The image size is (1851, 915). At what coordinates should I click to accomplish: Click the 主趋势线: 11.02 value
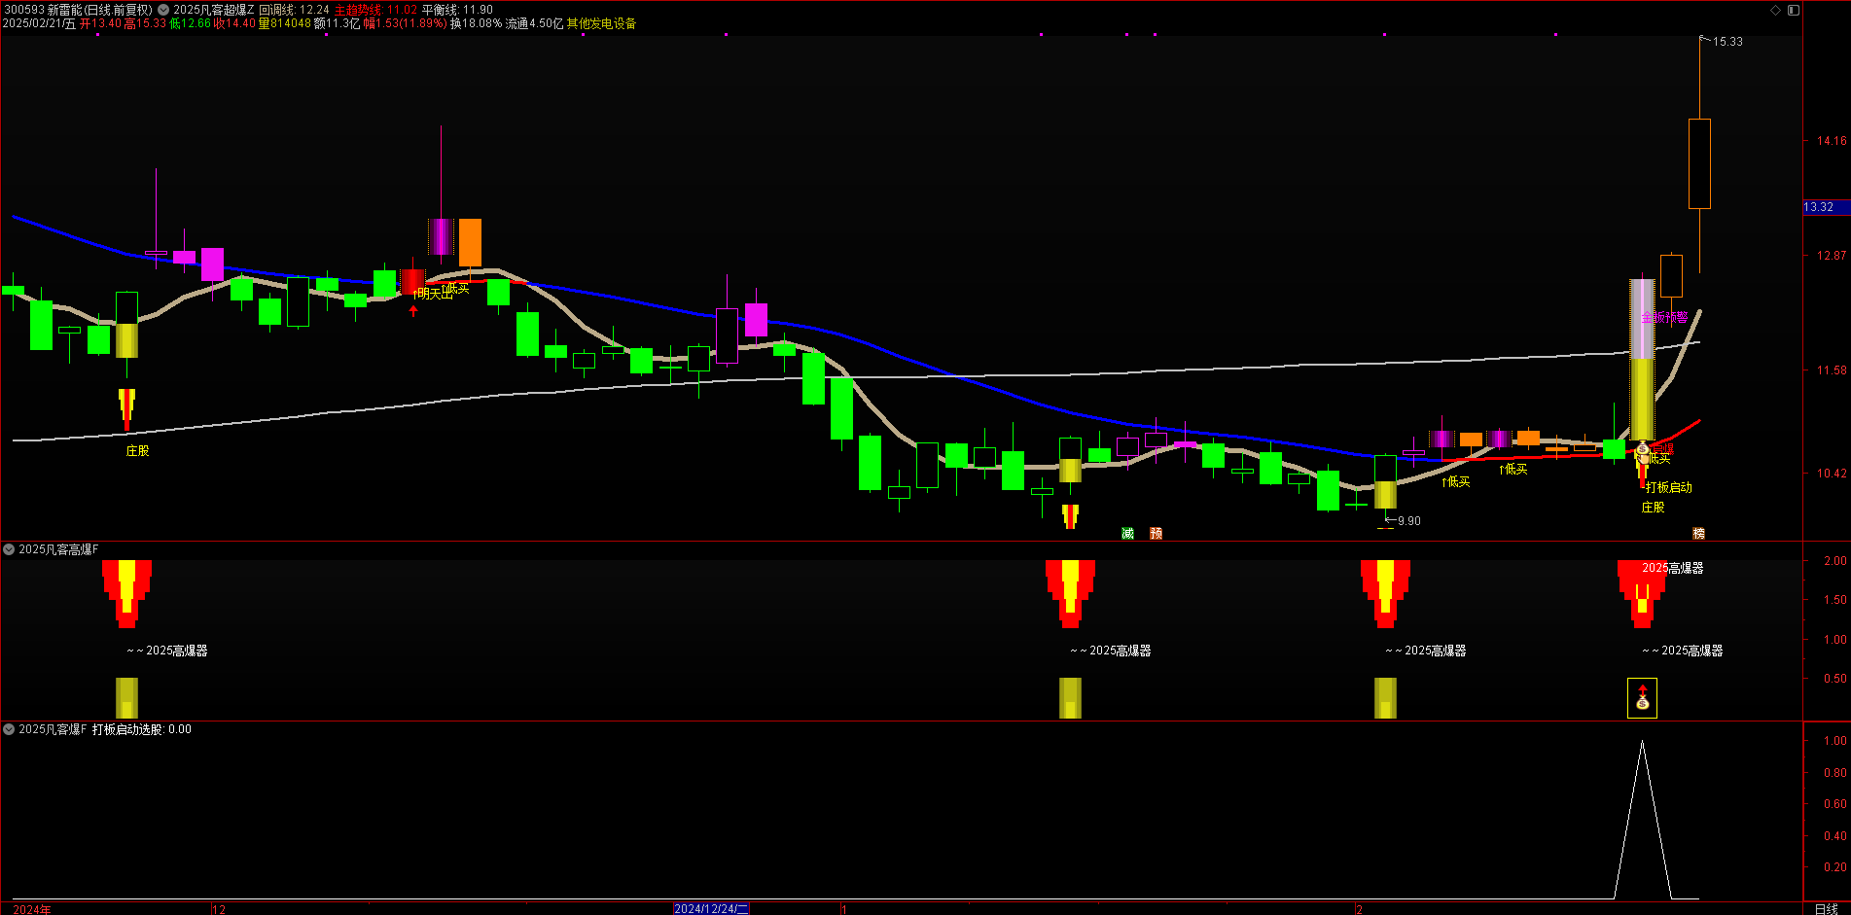pos(375,10)
